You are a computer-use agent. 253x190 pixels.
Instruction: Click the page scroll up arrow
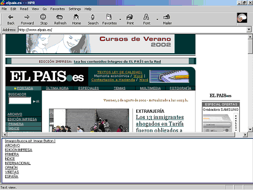[250, 37]
